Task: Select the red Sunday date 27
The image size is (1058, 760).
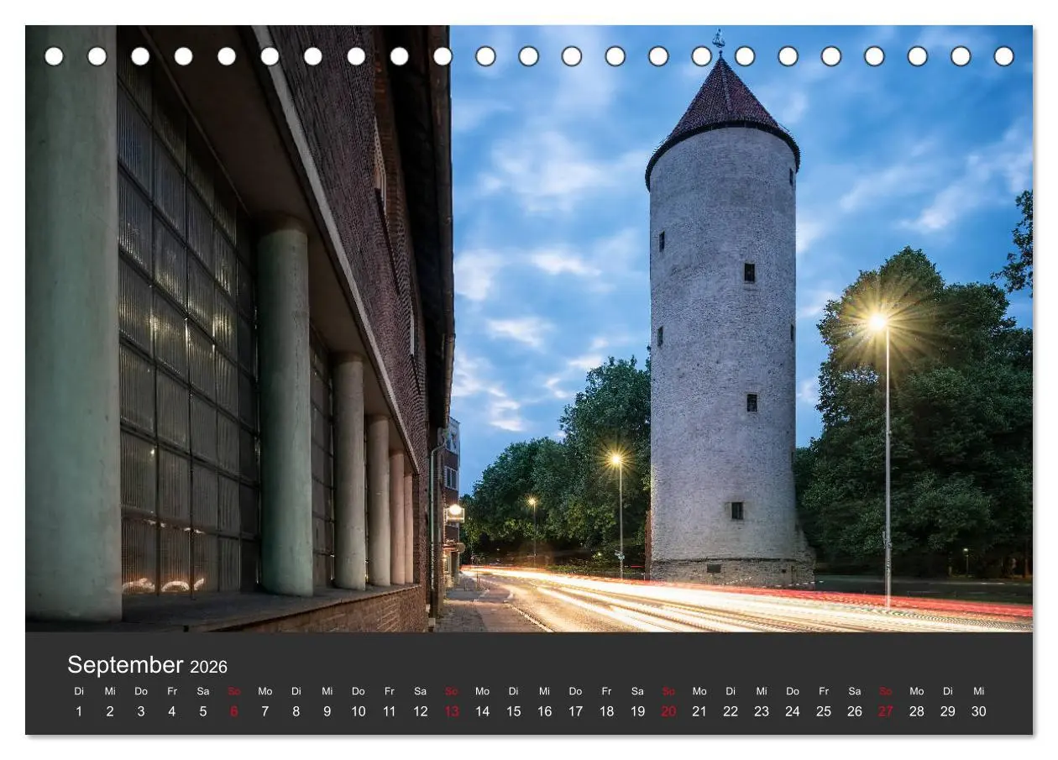Action: click(x=886, y=711)
